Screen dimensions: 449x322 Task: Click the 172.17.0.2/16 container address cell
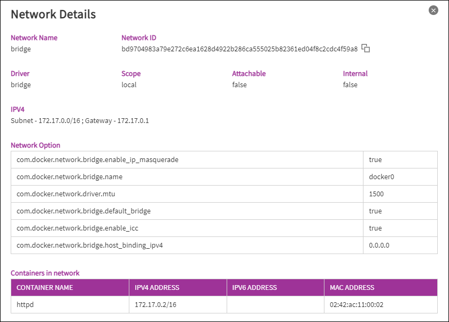pos(154,305)
